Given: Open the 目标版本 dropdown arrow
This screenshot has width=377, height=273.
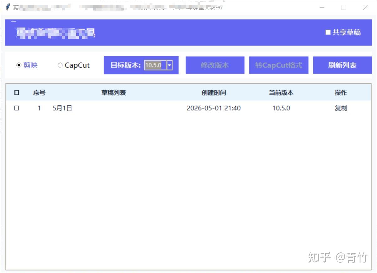Looking at the screenshot, I should (x=170, y=65).
